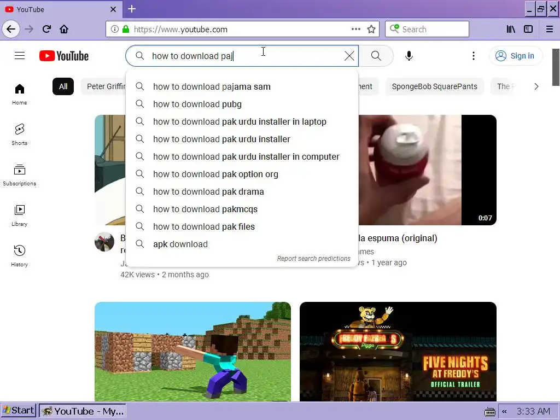
Task: Choose suggestion ending with 'pak urdu installer'
Action: point(242,139)
